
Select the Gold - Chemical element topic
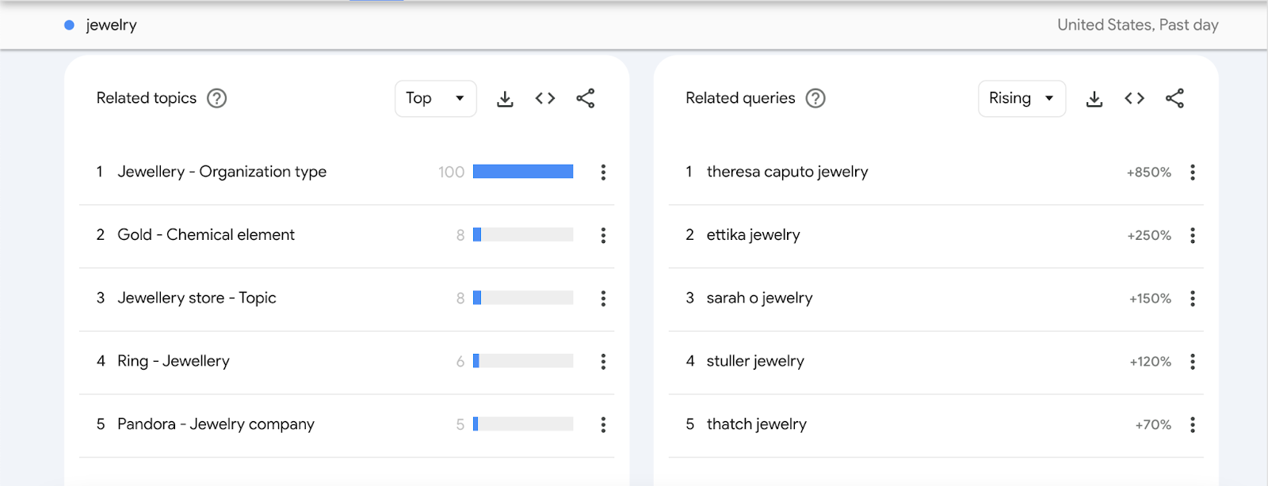[205, 234]
